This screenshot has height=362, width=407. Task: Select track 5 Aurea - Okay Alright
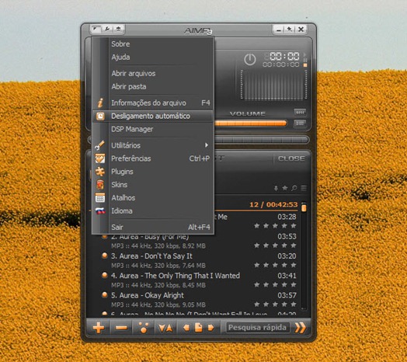pos(148,295)
